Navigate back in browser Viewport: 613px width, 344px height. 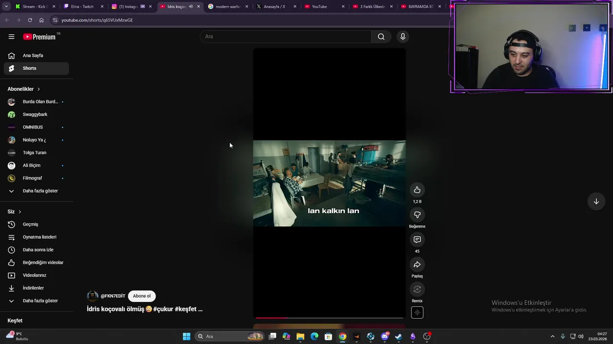pyautogui.click(x=7, y=20)
